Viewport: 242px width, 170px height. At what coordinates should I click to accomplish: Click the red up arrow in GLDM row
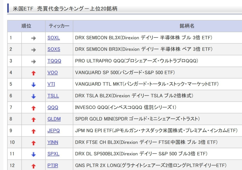pyautogui.click(x=34, y=120)
